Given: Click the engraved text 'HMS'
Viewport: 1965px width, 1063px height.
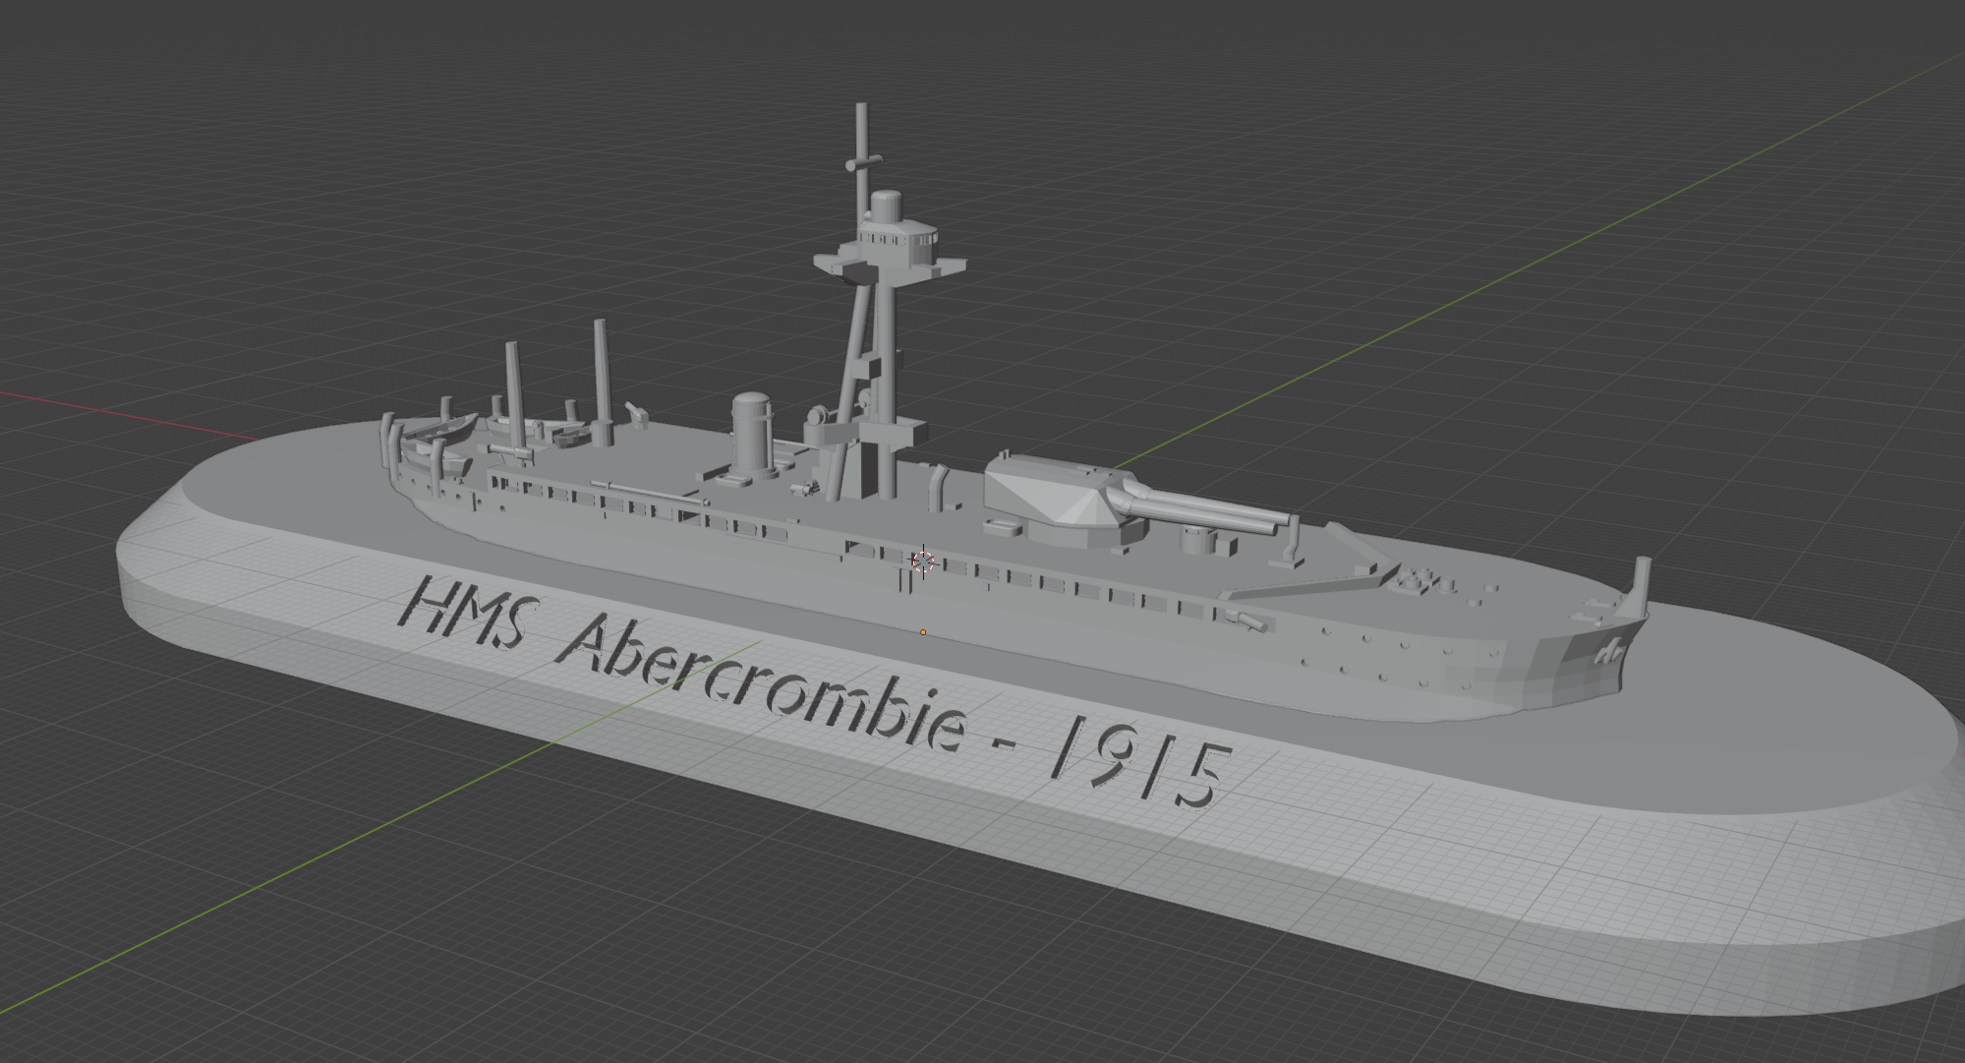Looking at the screenshot, I should 467,615.
